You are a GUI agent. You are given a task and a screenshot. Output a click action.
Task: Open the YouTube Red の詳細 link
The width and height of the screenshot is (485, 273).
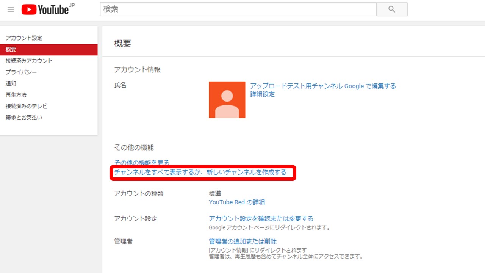[x=237, y=202]
